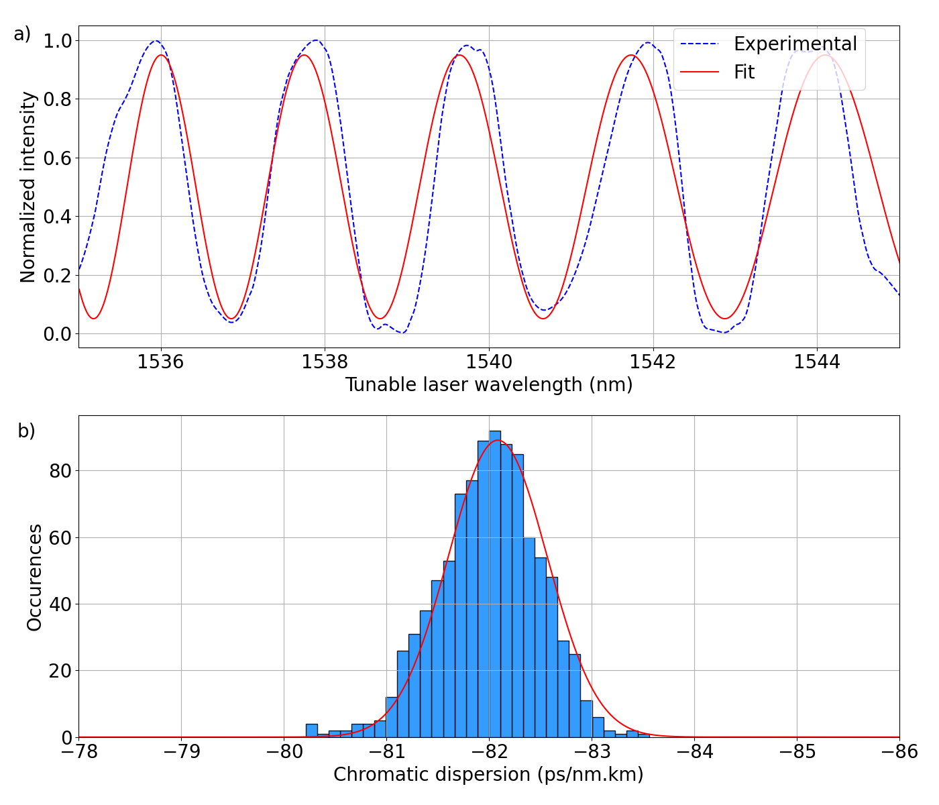Click the 60 occurrences tick label

point(60,537)
